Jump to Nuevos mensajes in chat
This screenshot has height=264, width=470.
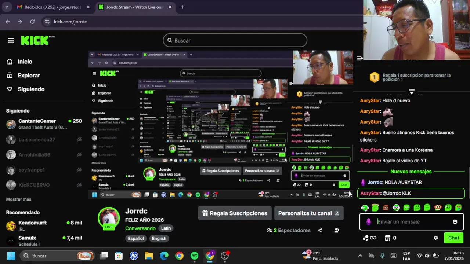coord(411,172)
